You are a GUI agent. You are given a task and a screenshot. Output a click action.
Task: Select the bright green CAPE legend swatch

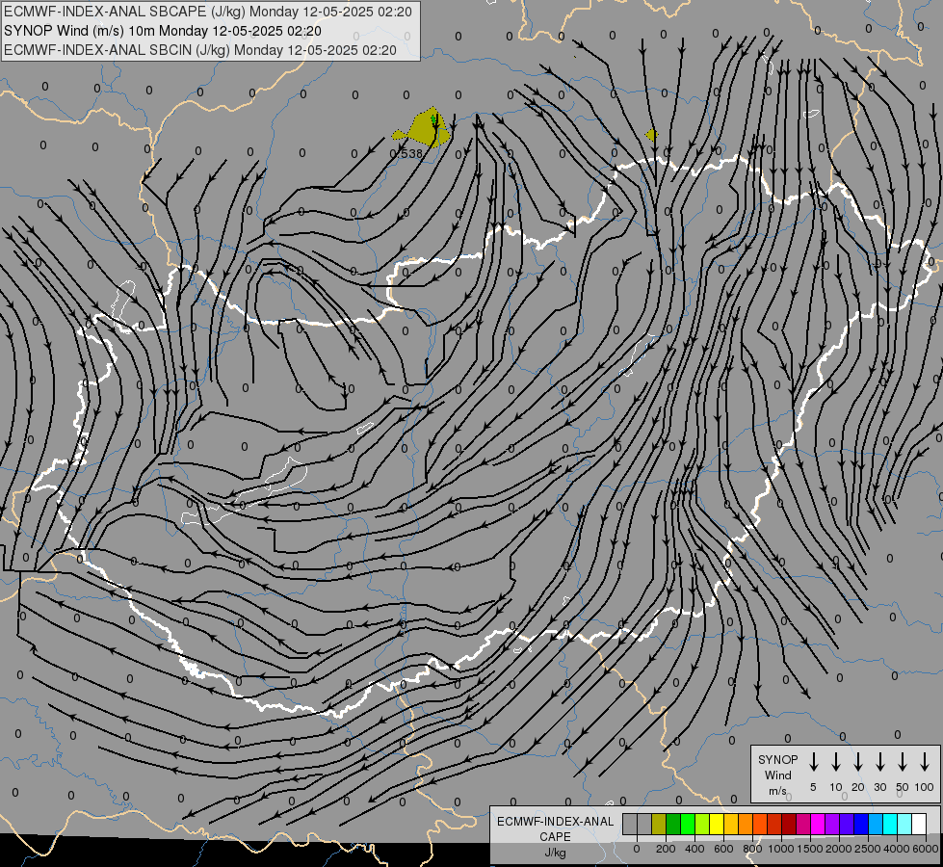688,824
